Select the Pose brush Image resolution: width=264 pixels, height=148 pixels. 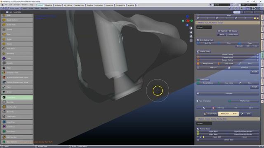tap(17, 34)
